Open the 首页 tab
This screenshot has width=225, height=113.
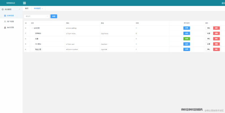tap(27, 8)
